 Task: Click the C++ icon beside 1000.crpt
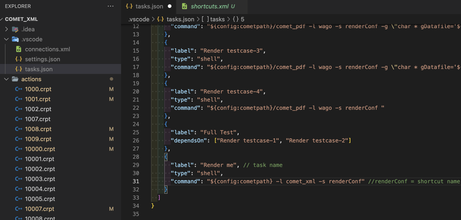click(x=18, y=89)
